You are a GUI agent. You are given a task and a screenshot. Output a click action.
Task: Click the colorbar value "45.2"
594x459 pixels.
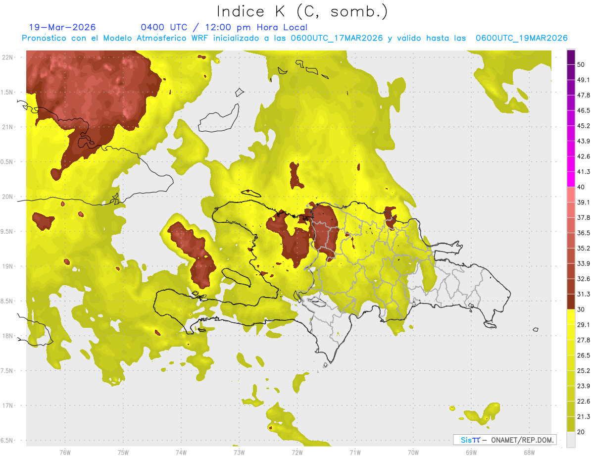(584, 126)
